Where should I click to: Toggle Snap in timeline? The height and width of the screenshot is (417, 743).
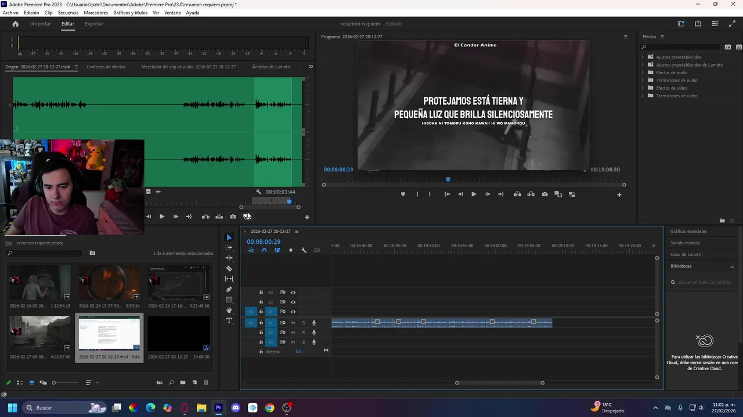tap(264, 250)
